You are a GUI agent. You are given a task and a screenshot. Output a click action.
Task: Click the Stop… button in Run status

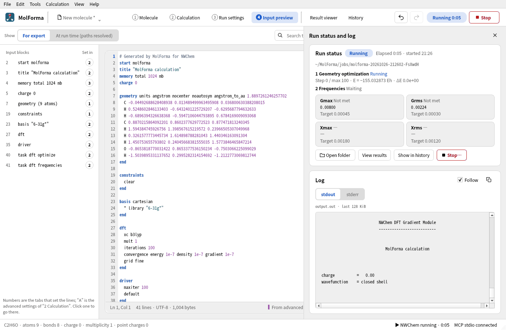(452, 155)
